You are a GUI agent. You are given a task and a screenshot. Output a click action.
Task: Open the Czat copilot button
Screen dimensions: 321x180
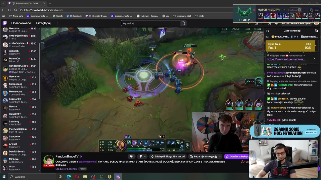(x=314, y=10)
